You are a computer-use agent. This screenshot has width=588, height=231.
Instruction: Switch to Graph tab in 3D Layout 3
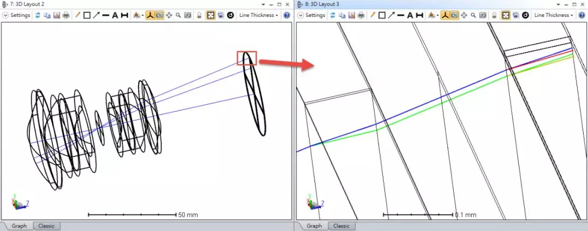pyautogui.click(x=314, y=226)
